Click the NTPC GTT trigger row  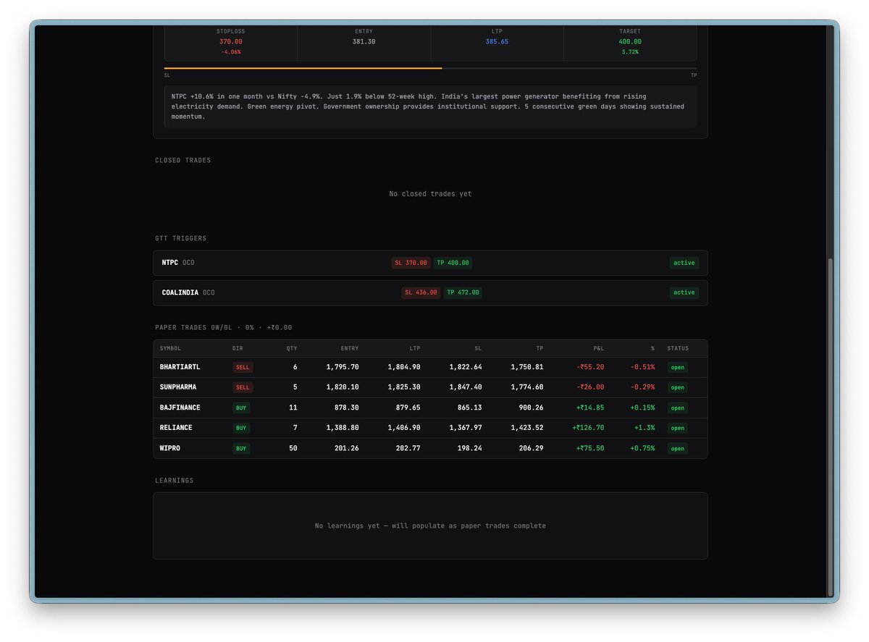(430, 263)
